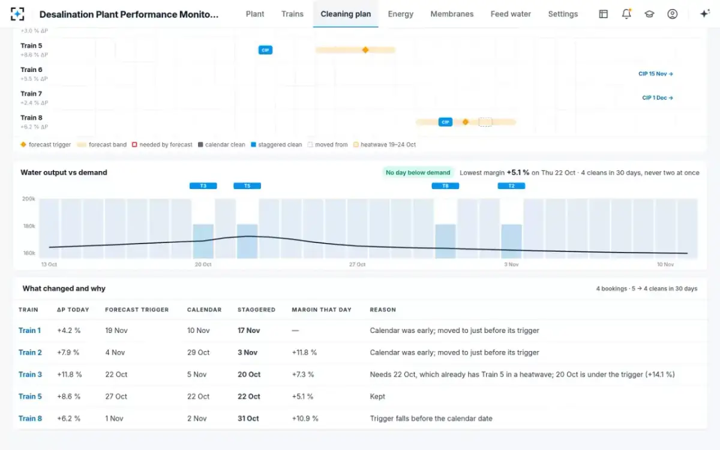The image size is (720, 450).
Task: Click the Forecast Trigger column header
Action: pos(137,310)
